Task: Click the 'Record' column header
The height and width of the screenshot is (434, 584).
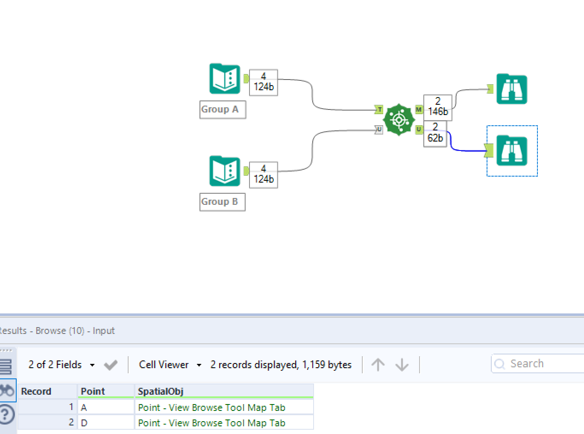Action: [x=47, y=391]
